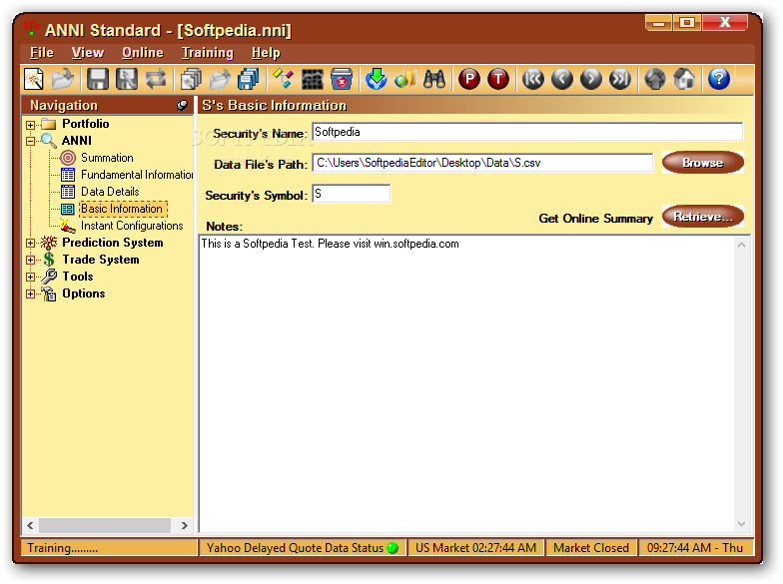Click the Training status bar text
The image size is (783, 584).
(62, 548)
